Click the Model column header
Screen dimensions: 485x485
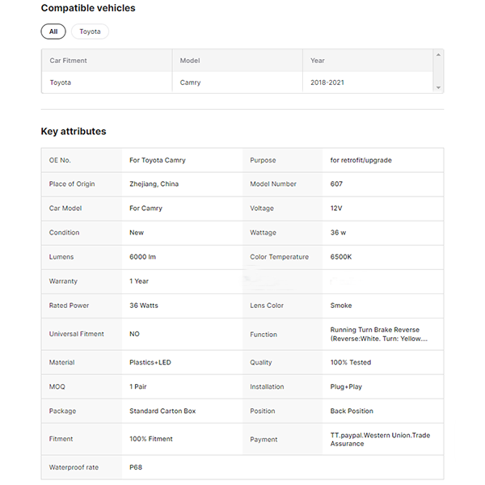[x=190, y=61]
